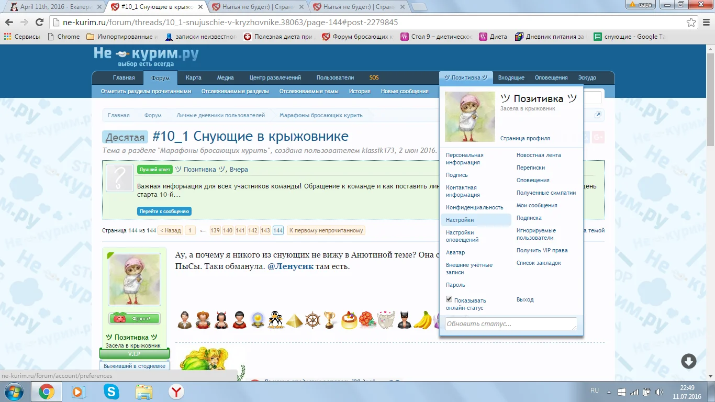This screenshot has width=715, height=402.
Task: Open the Оповещения link in the navbar
Action: coord(551,77)
